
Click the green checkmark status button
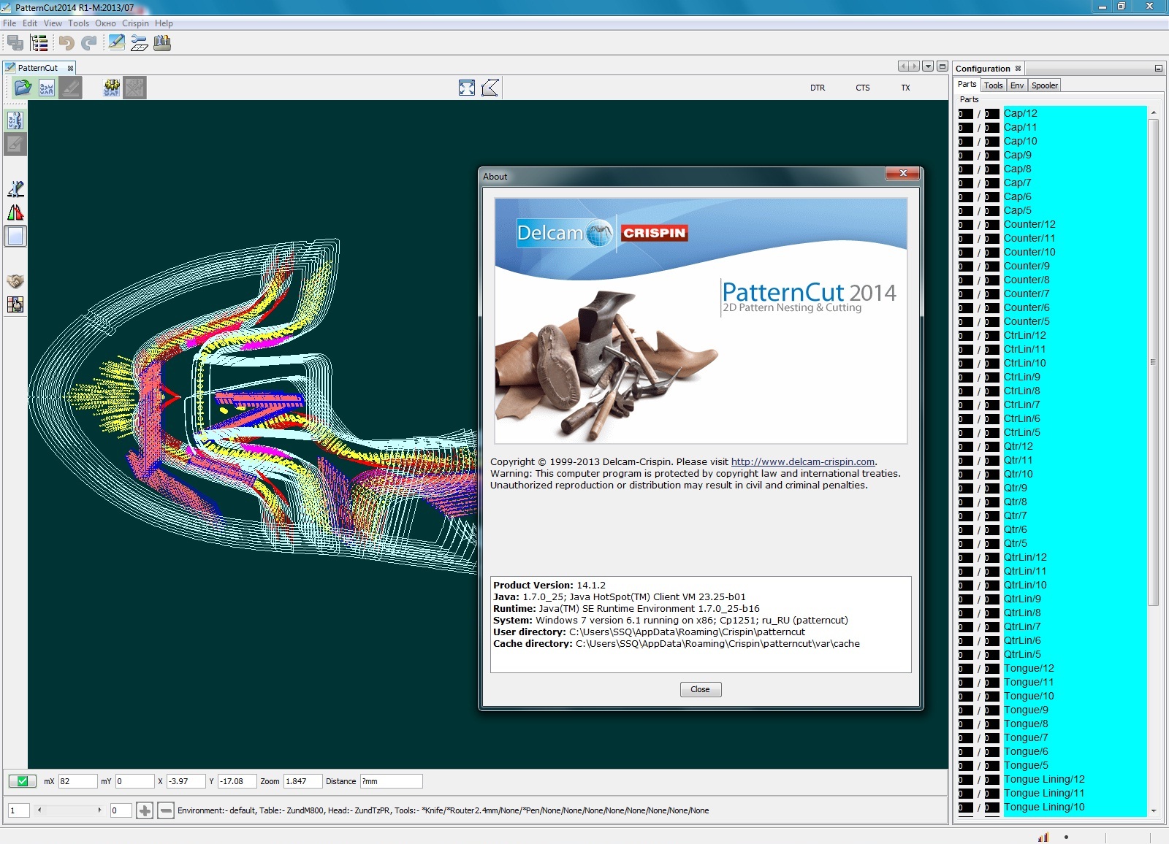(x=23, y=780)
